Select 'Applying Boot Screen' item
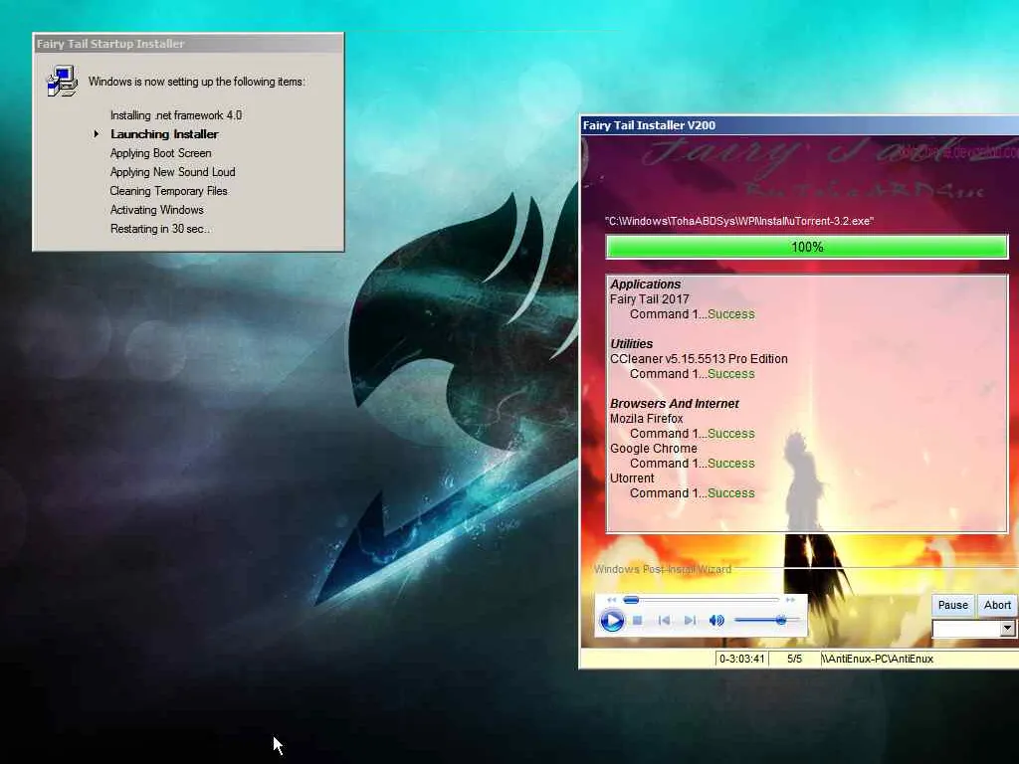Image resolution: width=1019 pixels, height=764 pixels. click(x=160, y=152)
